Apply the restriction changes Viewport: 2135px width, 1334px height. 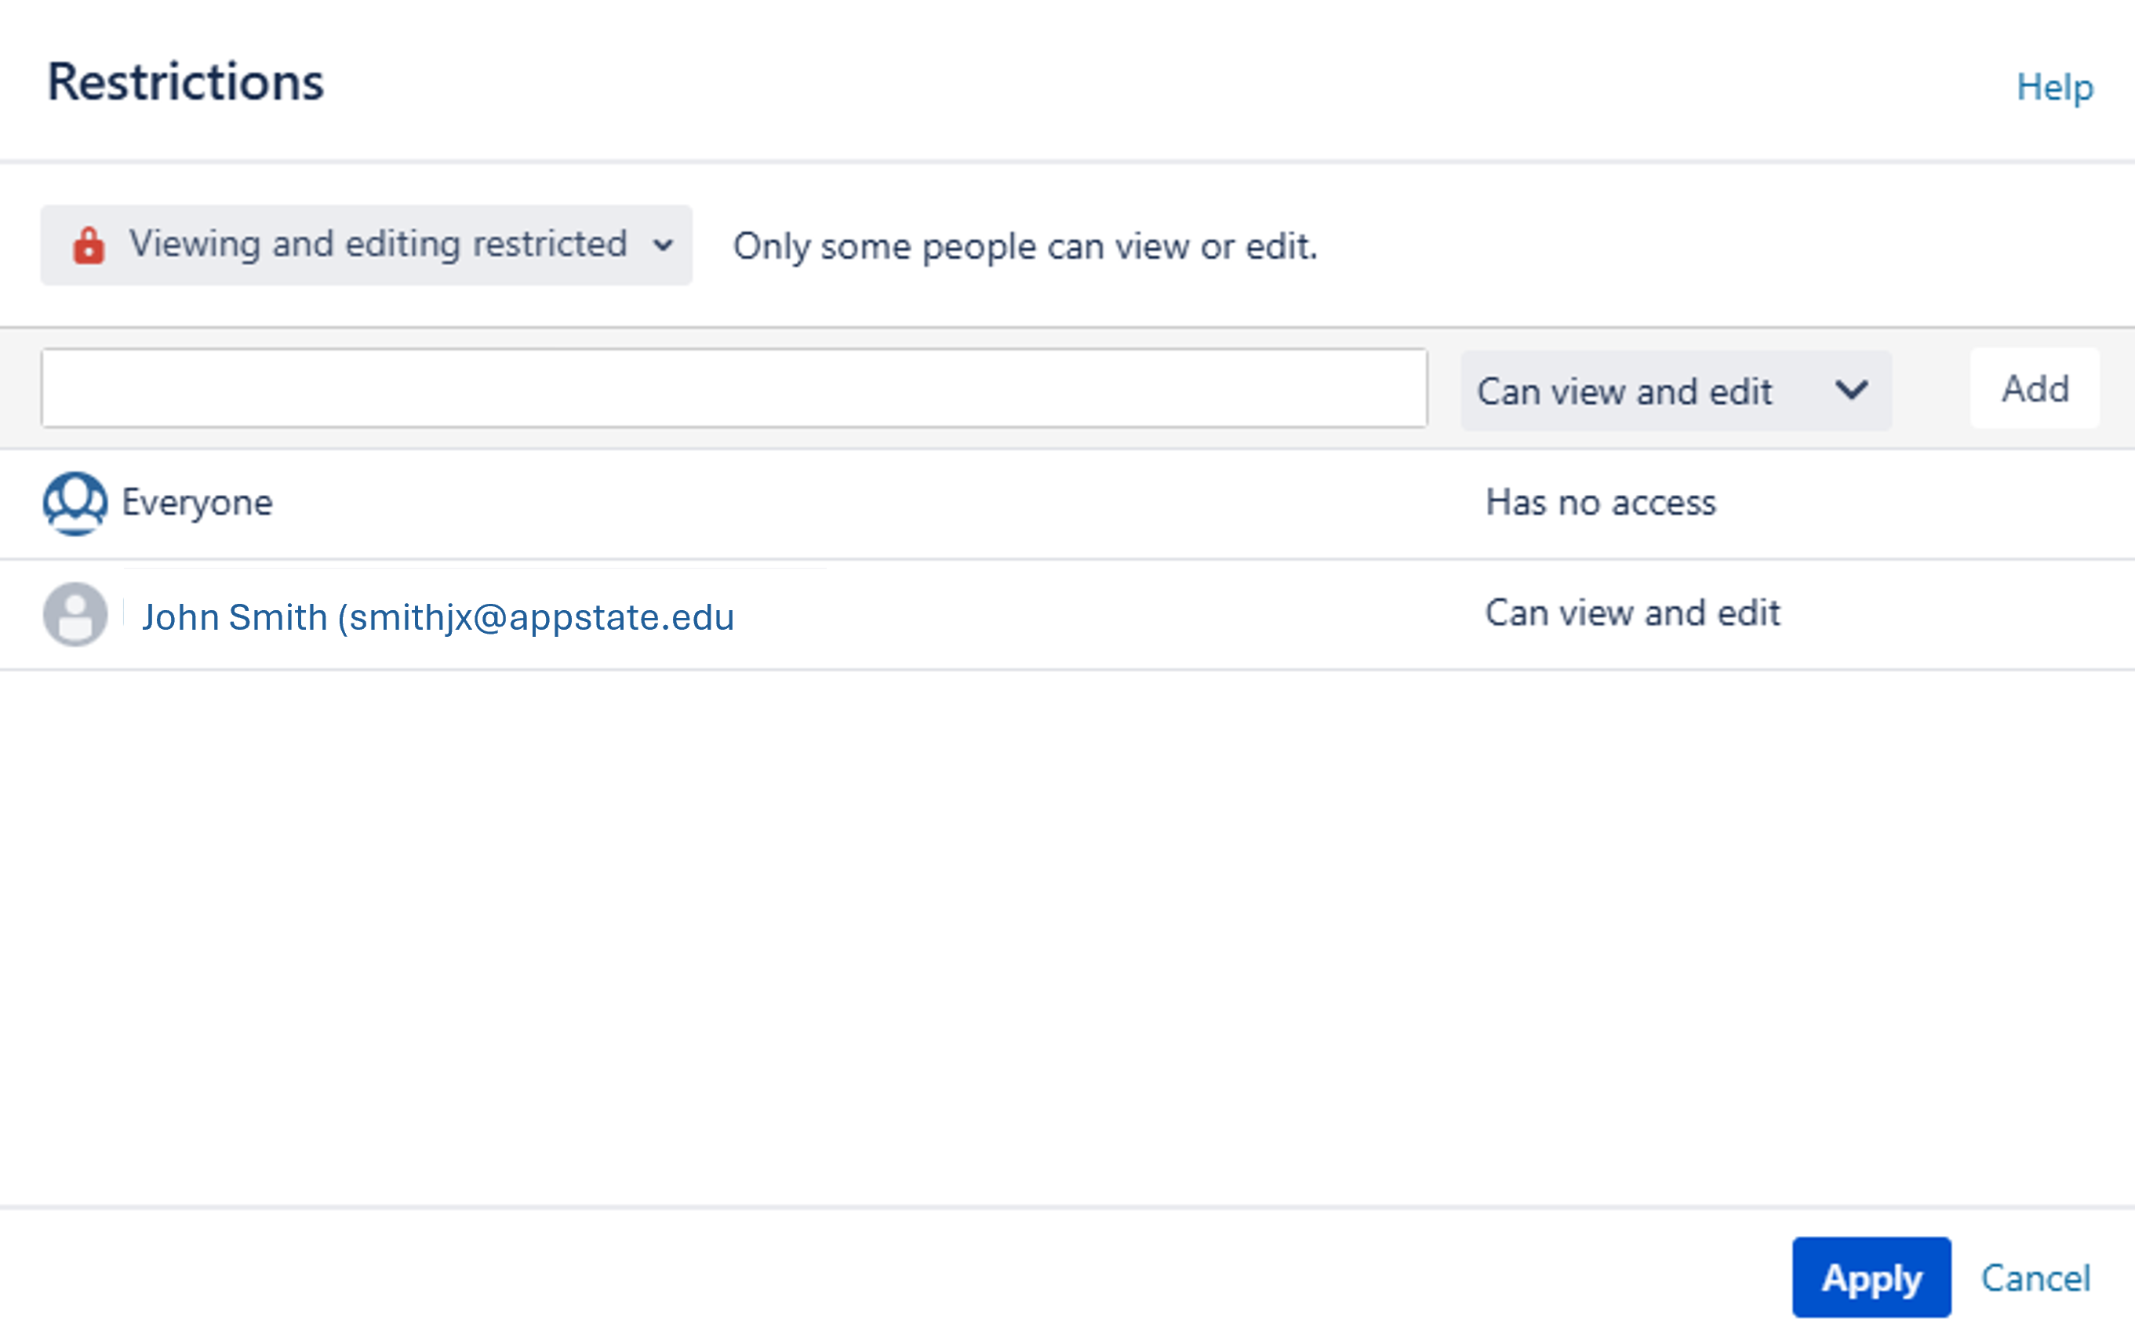1871,1277
